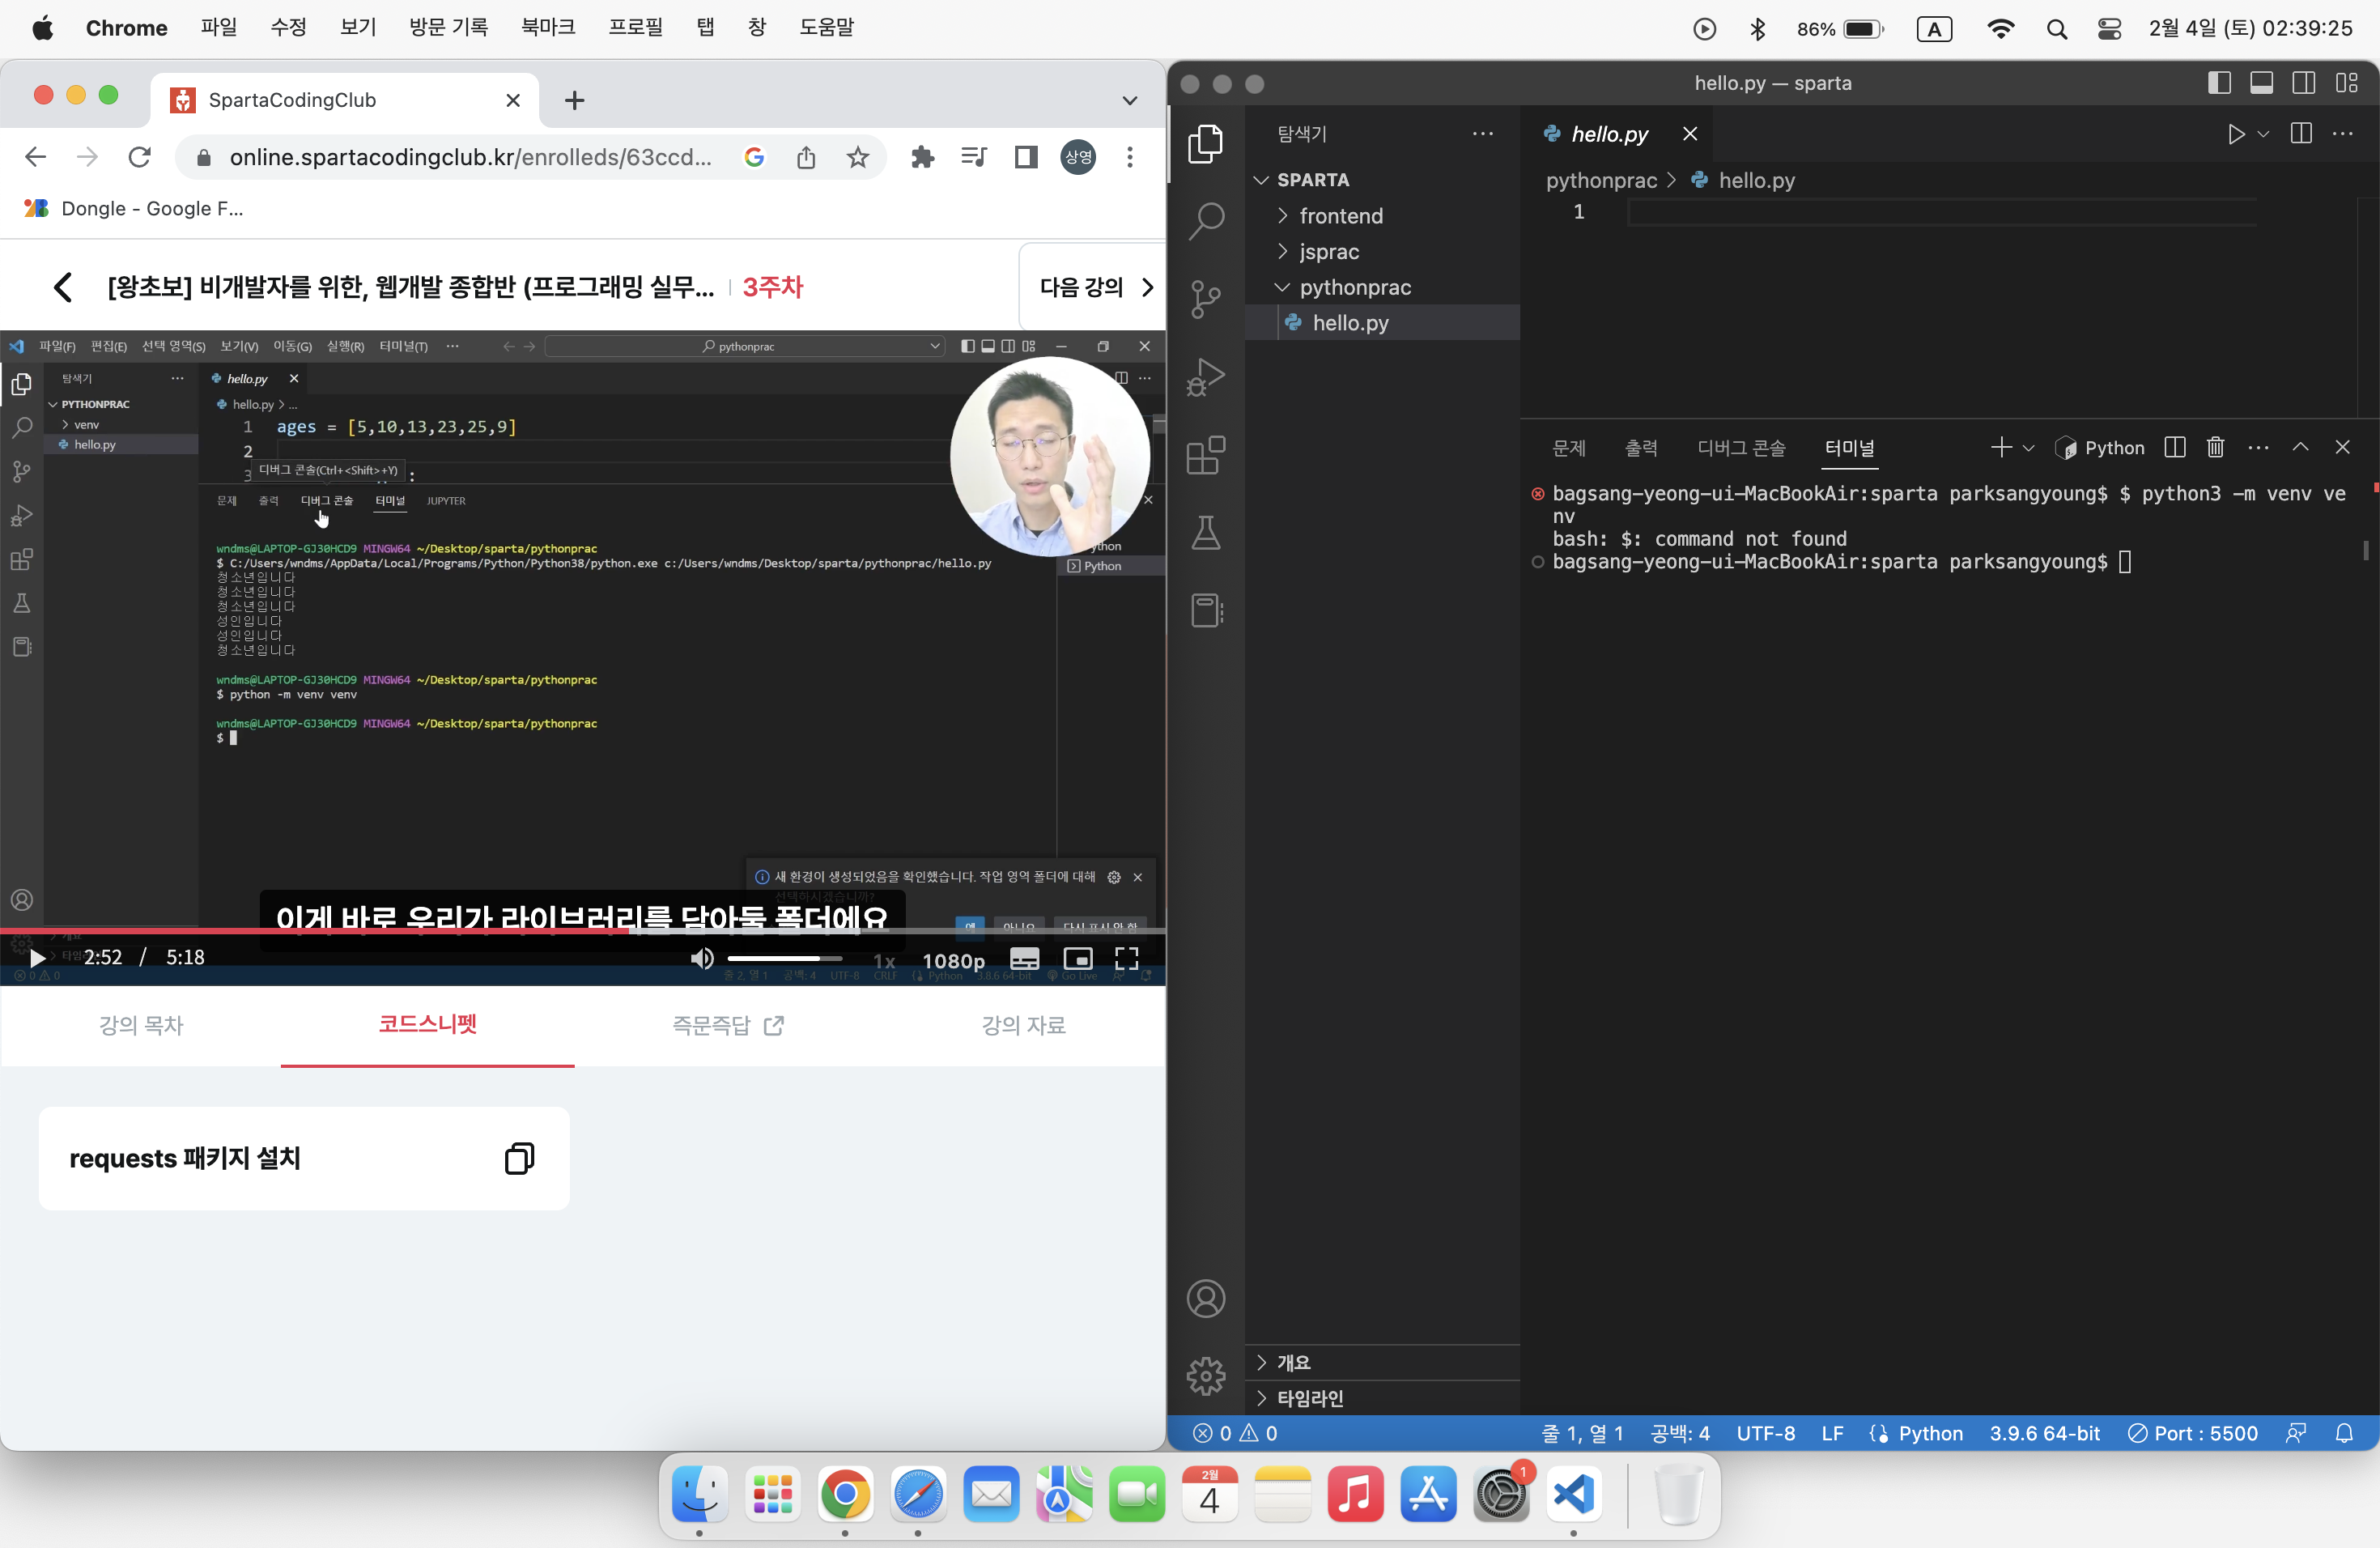Open the media control icon in Chrome toolbar
Screen dimensions: 2380x1548
[x=973, y=157]
